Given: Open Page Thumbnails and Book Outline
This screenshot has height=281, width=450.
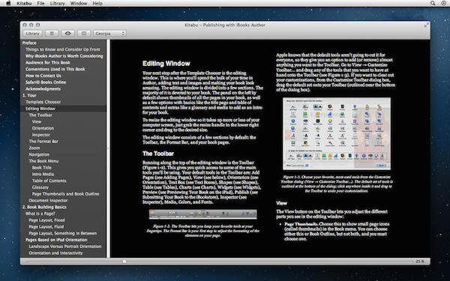Looking at the screenshot, I should click(65, 194).
